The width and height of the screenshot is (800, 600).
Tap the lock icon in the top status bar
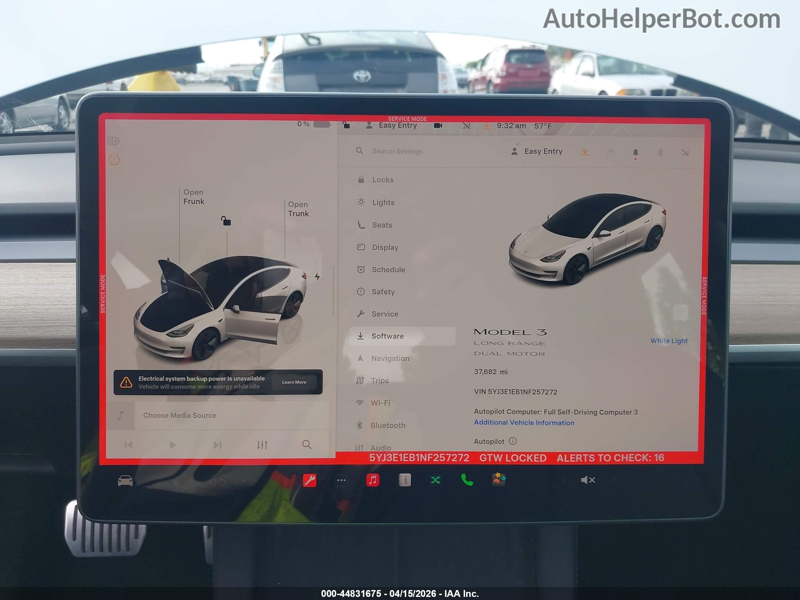pos(346,125)
